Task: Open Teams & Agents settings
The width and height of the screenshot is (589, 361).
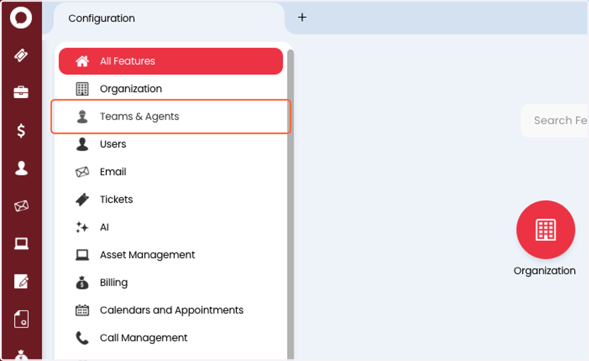Action: tap(171, 117)
